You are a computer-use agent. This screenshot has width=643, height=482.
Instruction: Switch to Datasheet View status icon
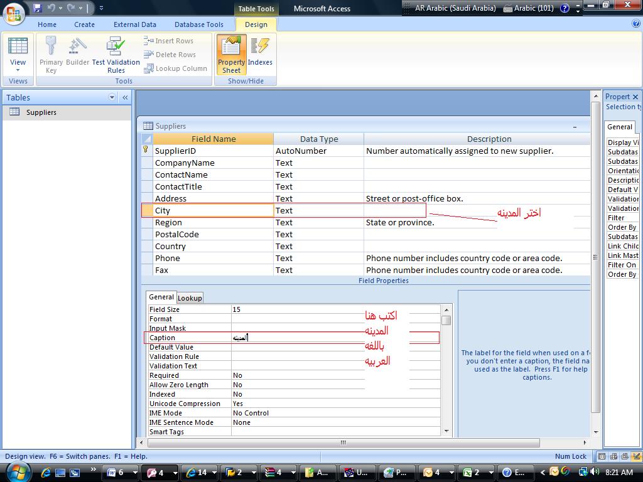tap(602, 456)
